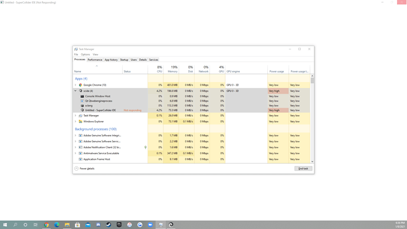Switch to the Details tab
Viewport: 407px width, 229px height.
[143, 60]
